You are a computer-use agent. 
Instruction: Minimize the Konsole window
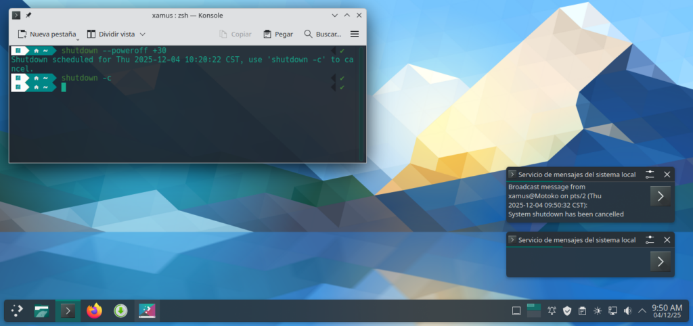point(335,16)
